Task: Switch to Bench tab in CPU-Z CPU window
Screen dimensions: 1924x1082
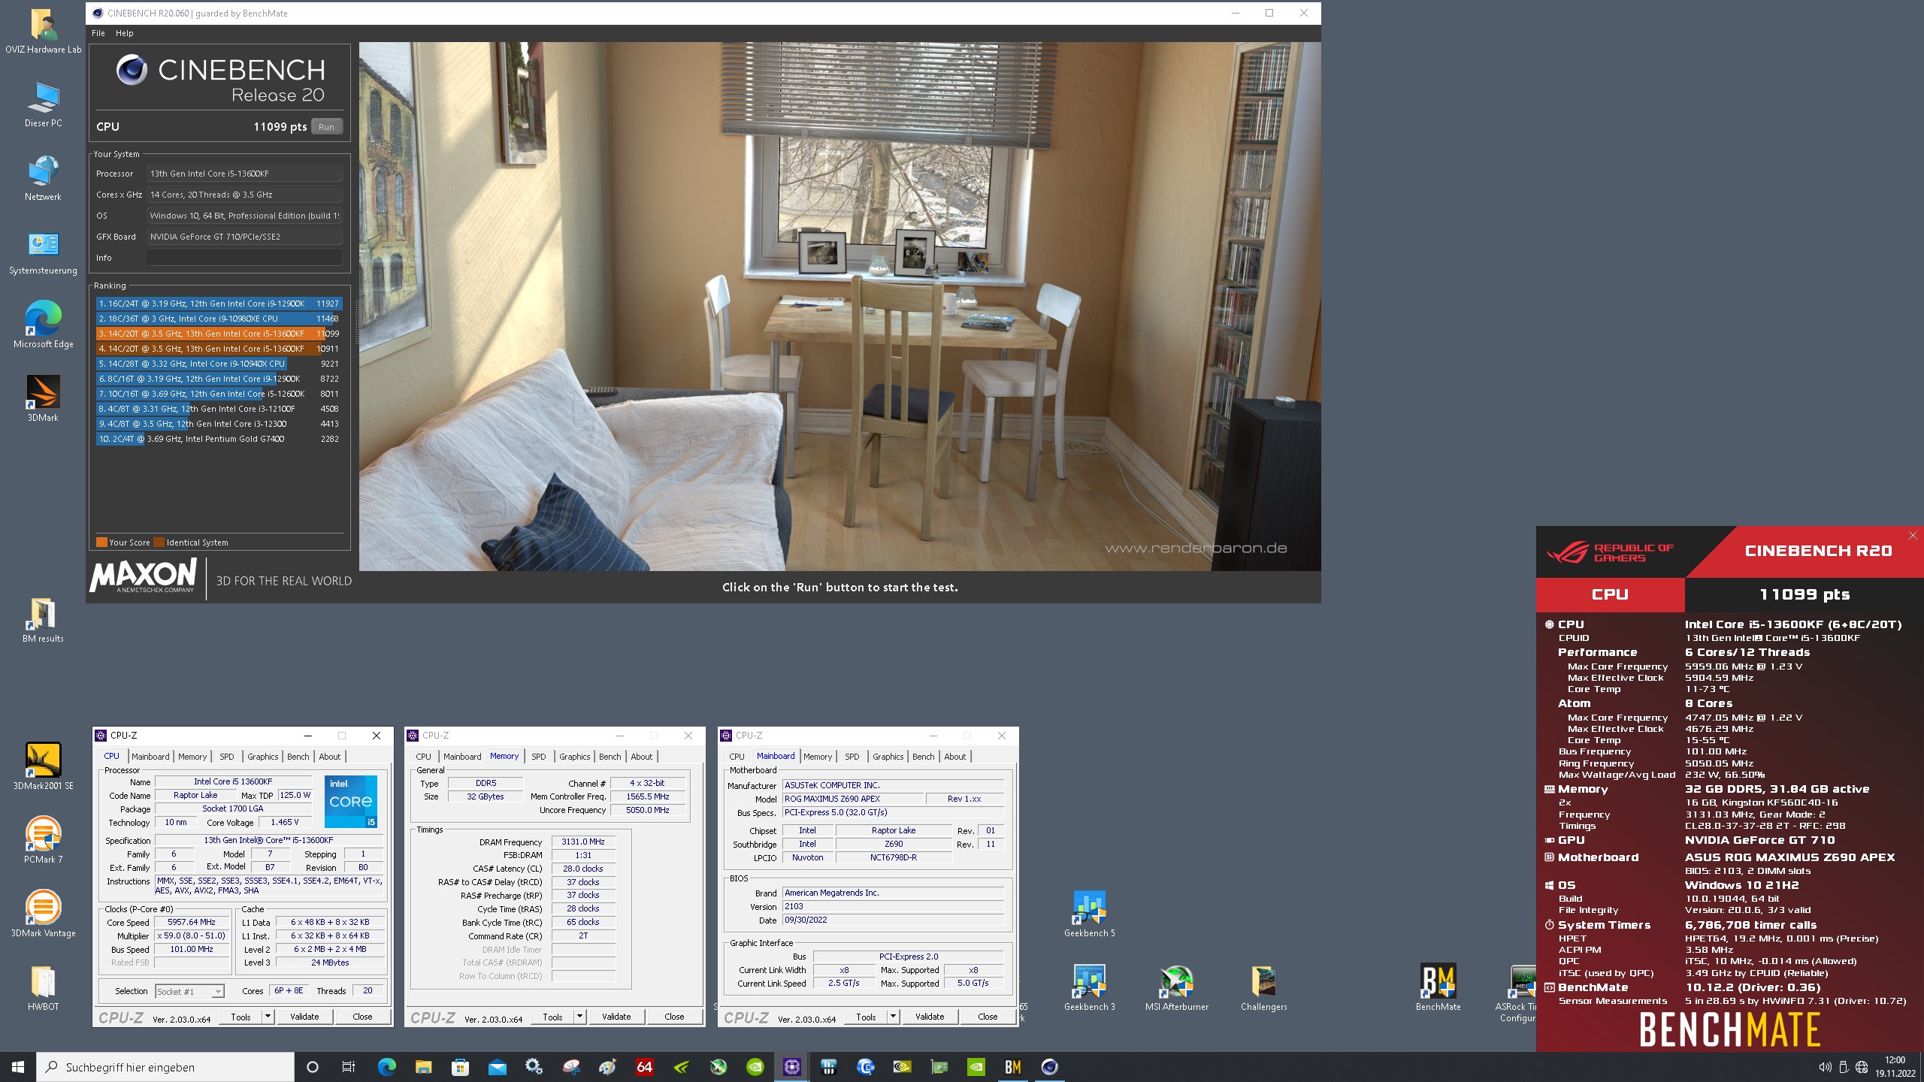Action: coord(298,757)
